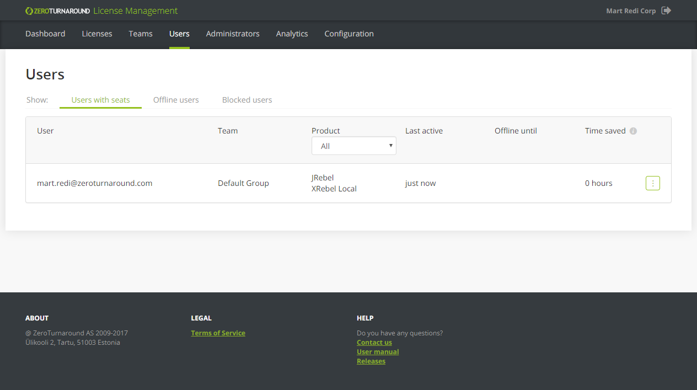Click the Users page heading
This screenshot has height=390, width=697.
pyautogui.click(x=45, y=74)
